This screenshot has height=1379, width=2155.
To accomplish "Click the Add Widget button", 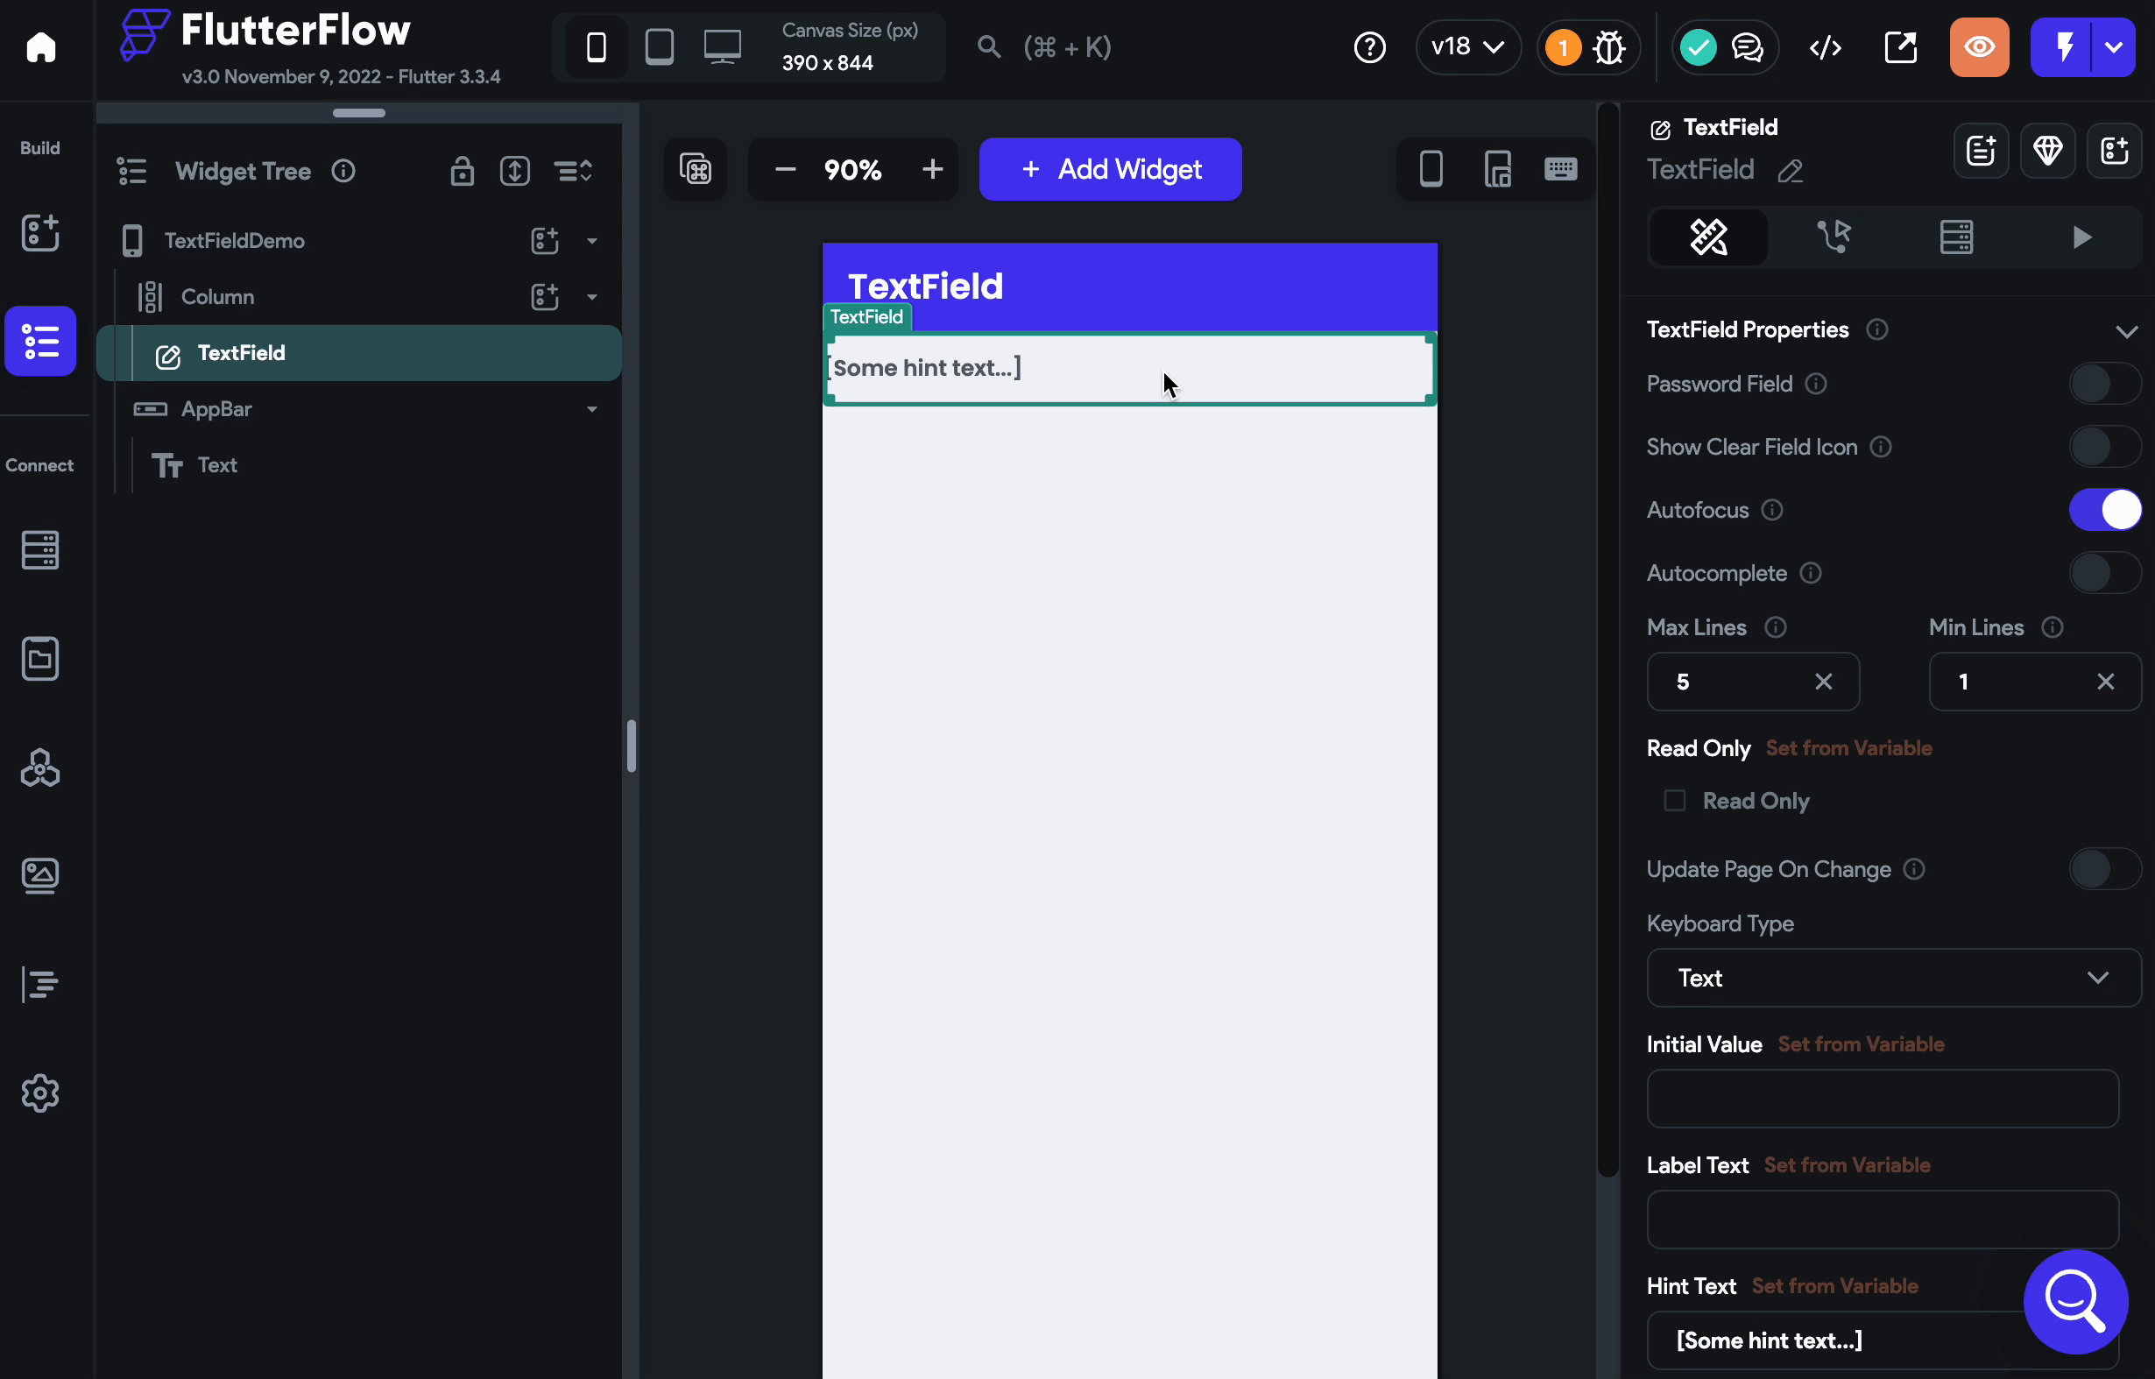I will (1110, 169).
